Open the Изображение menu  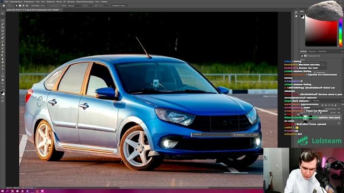(x=28, y=2)
